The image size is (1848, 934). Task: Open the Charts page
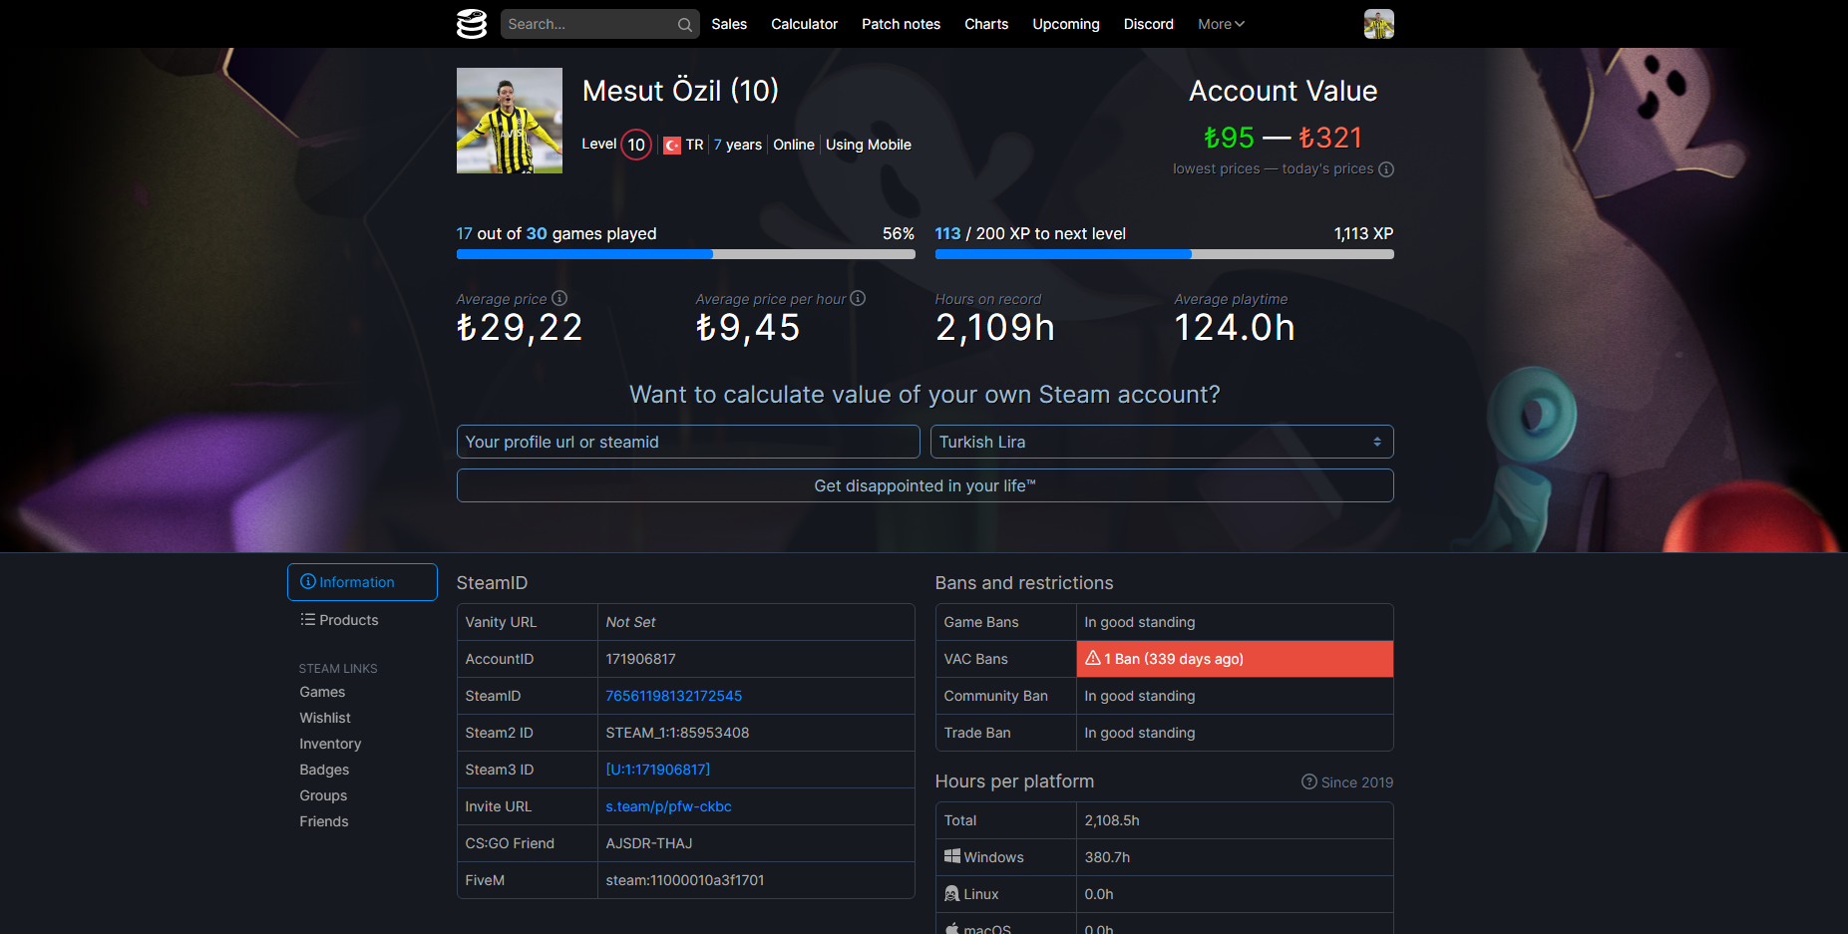[x=986, y=24]
